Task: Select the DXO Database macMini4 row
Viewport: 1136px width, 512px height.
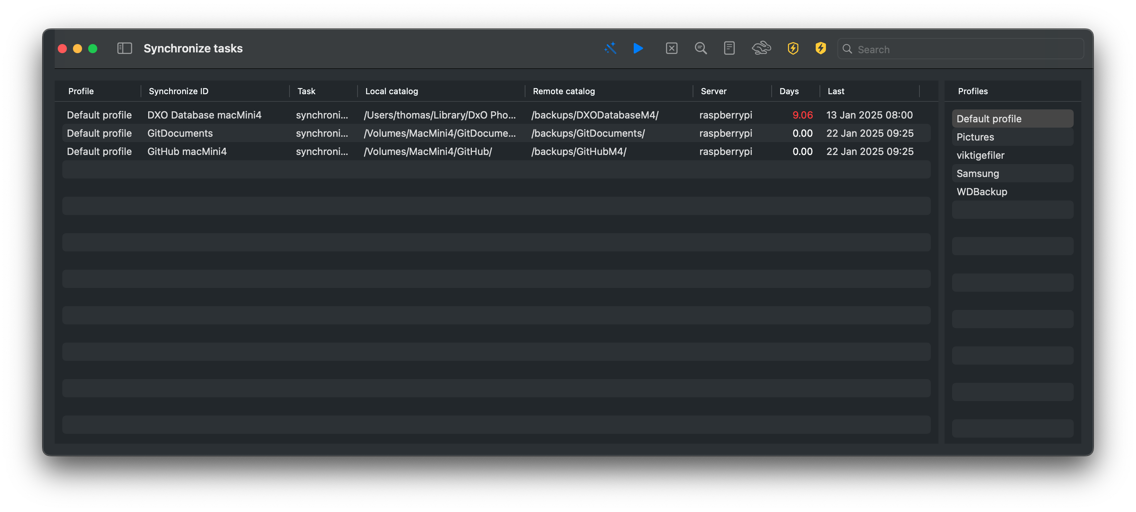Action: (x=496, y=115)
